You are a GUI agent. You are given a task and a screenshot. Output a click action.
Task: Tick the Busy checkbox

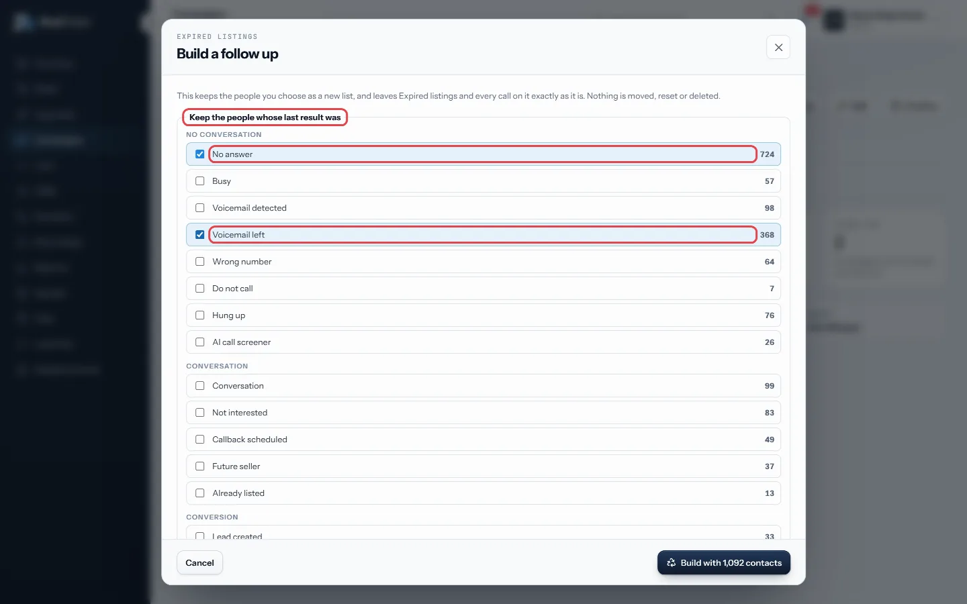(200, 181)
